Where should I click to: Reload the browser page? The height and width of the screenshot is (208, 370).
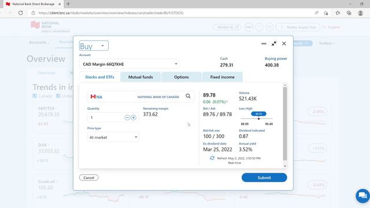[x=21, y=13]
